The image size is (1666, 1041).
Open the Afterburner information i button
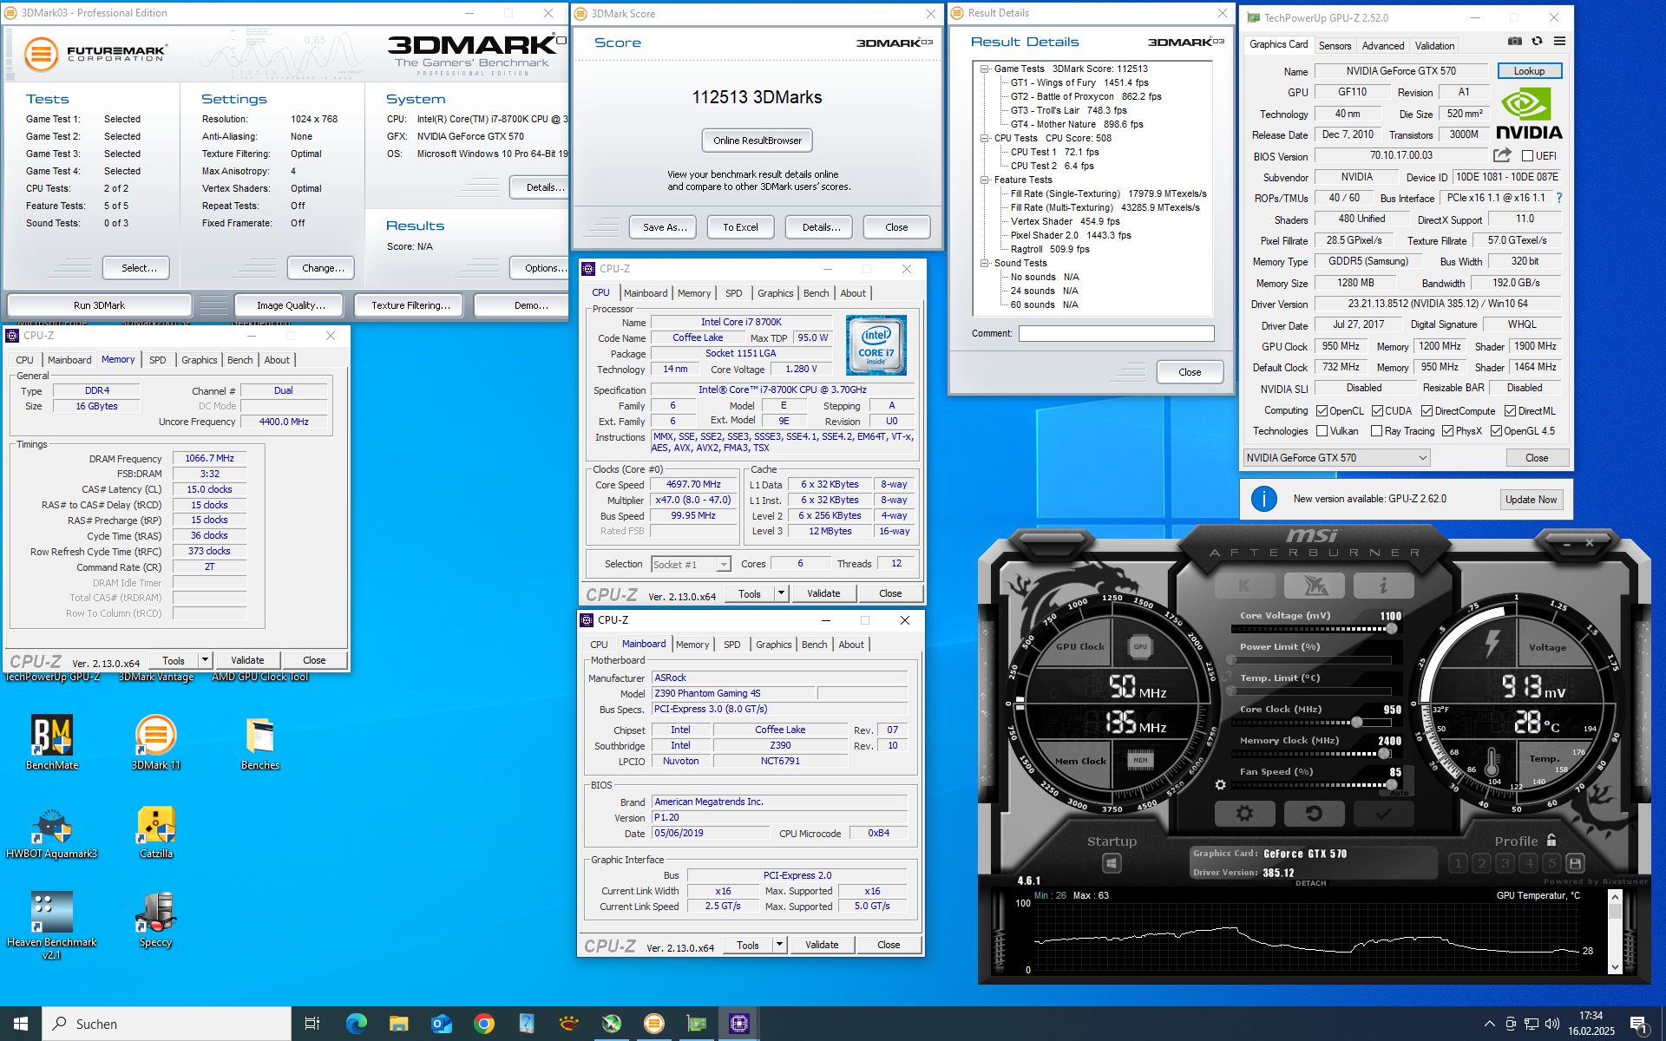point(1383,586)
